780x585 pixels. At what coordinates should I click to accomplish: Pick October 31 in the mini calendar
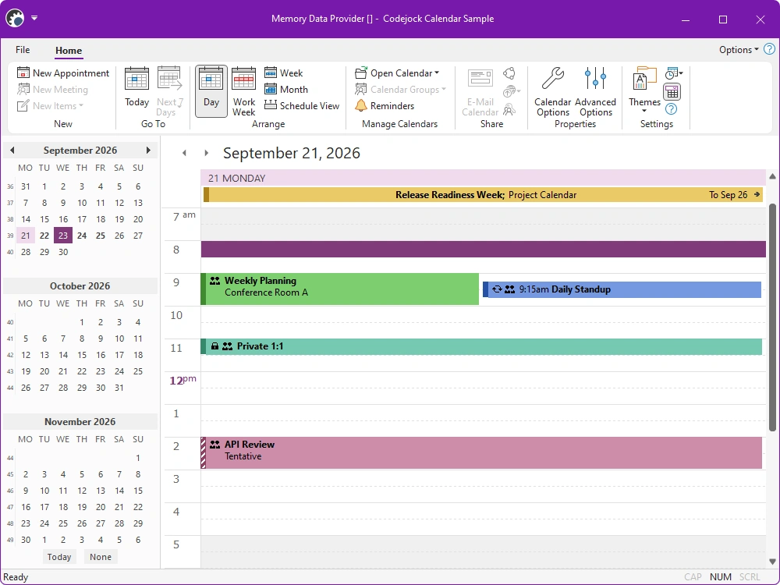pos(119,388)
